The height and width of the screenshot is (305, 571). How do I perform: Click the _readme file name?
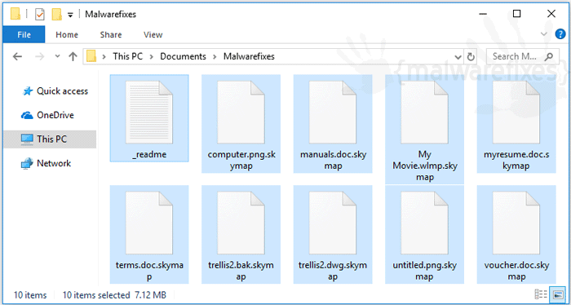(x=149, y=154)
